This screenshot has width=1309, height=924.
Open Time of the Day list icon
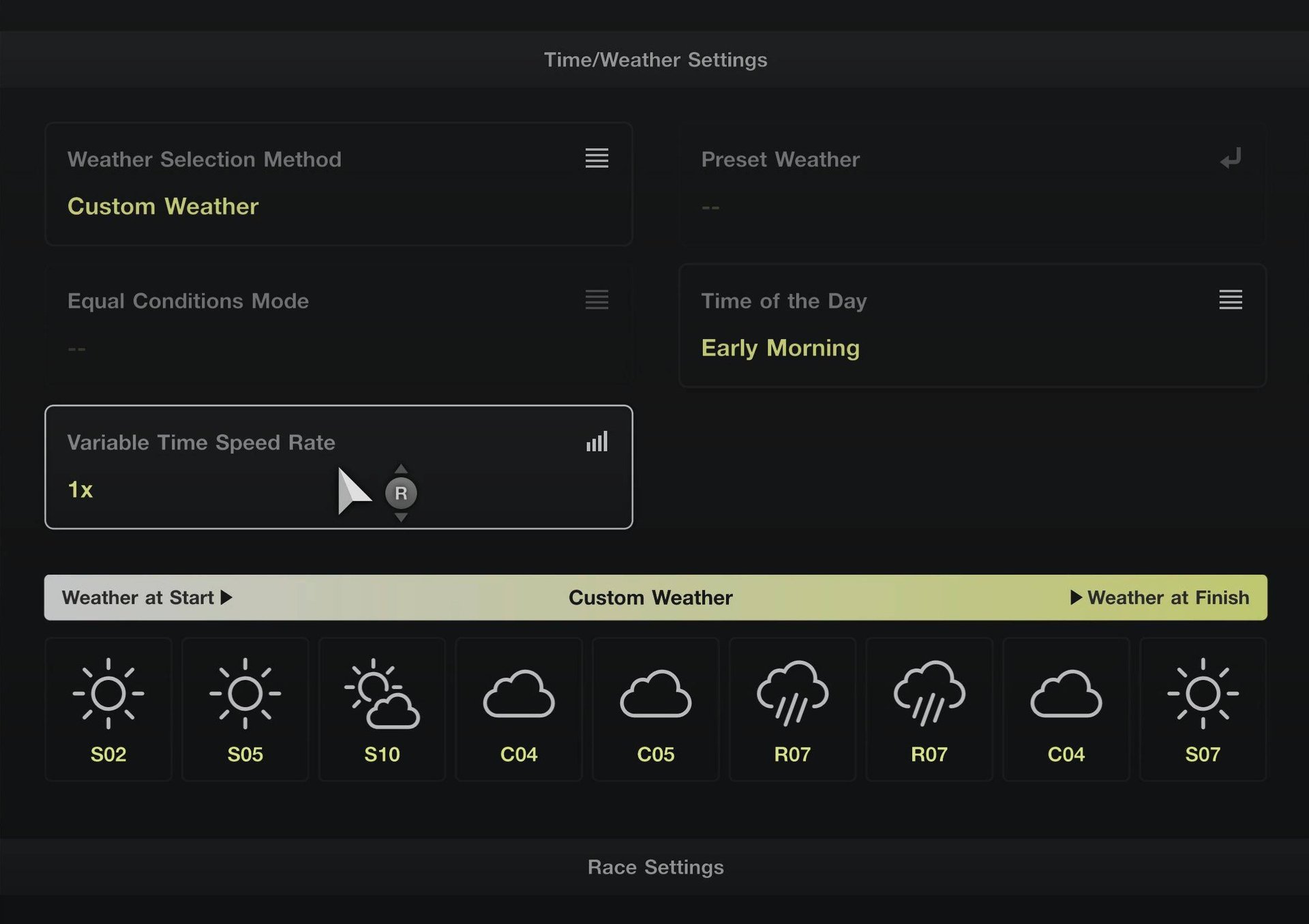pos(1231,299)
